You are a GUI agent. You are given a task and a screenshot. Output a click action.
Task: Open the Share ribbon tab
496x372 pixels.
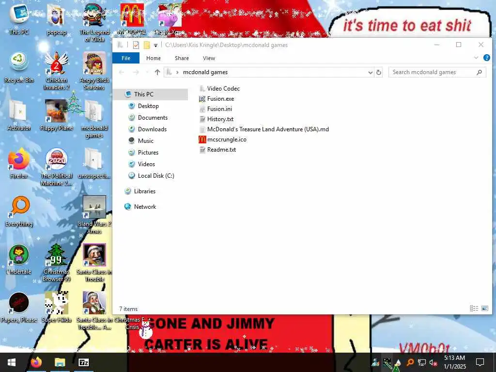(182, 58)
